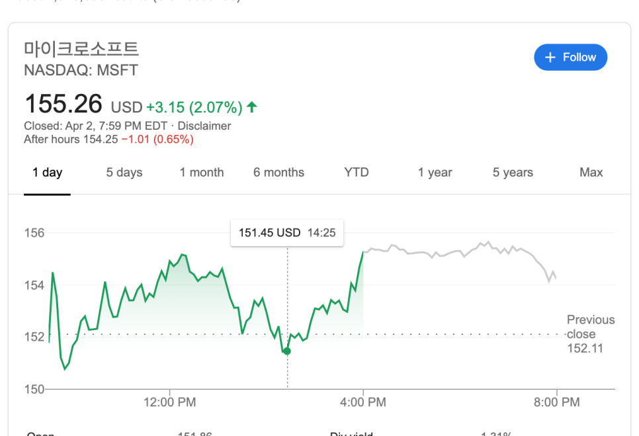
Task: Switch to the 5 days tab
Action: (x=124, y=173)
